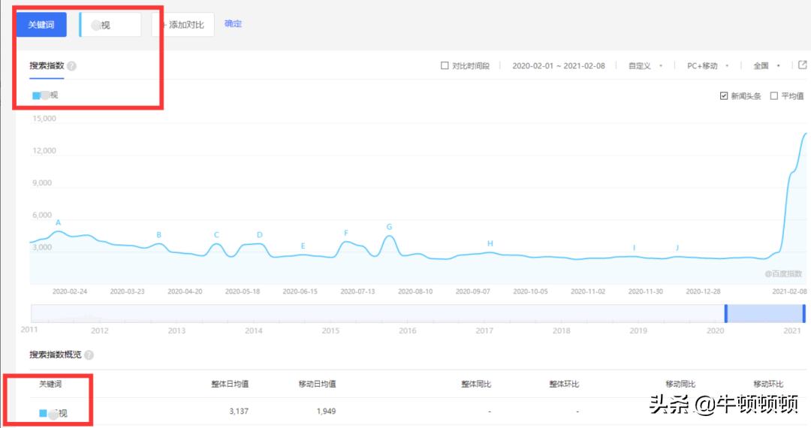Expand the 全国 region dropdown
The image size is (811, 428).
coord(767,65)
